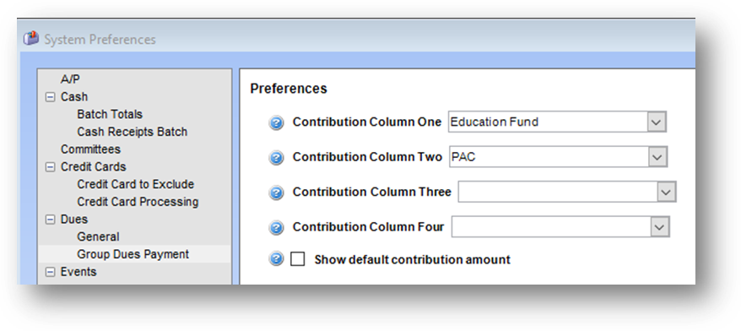
Task: Collapse the Events tree node
Action: 50,272
